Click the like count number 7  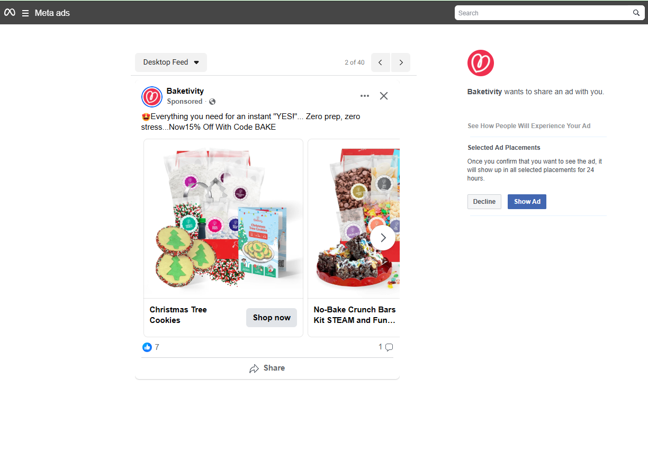pos(157,347)
